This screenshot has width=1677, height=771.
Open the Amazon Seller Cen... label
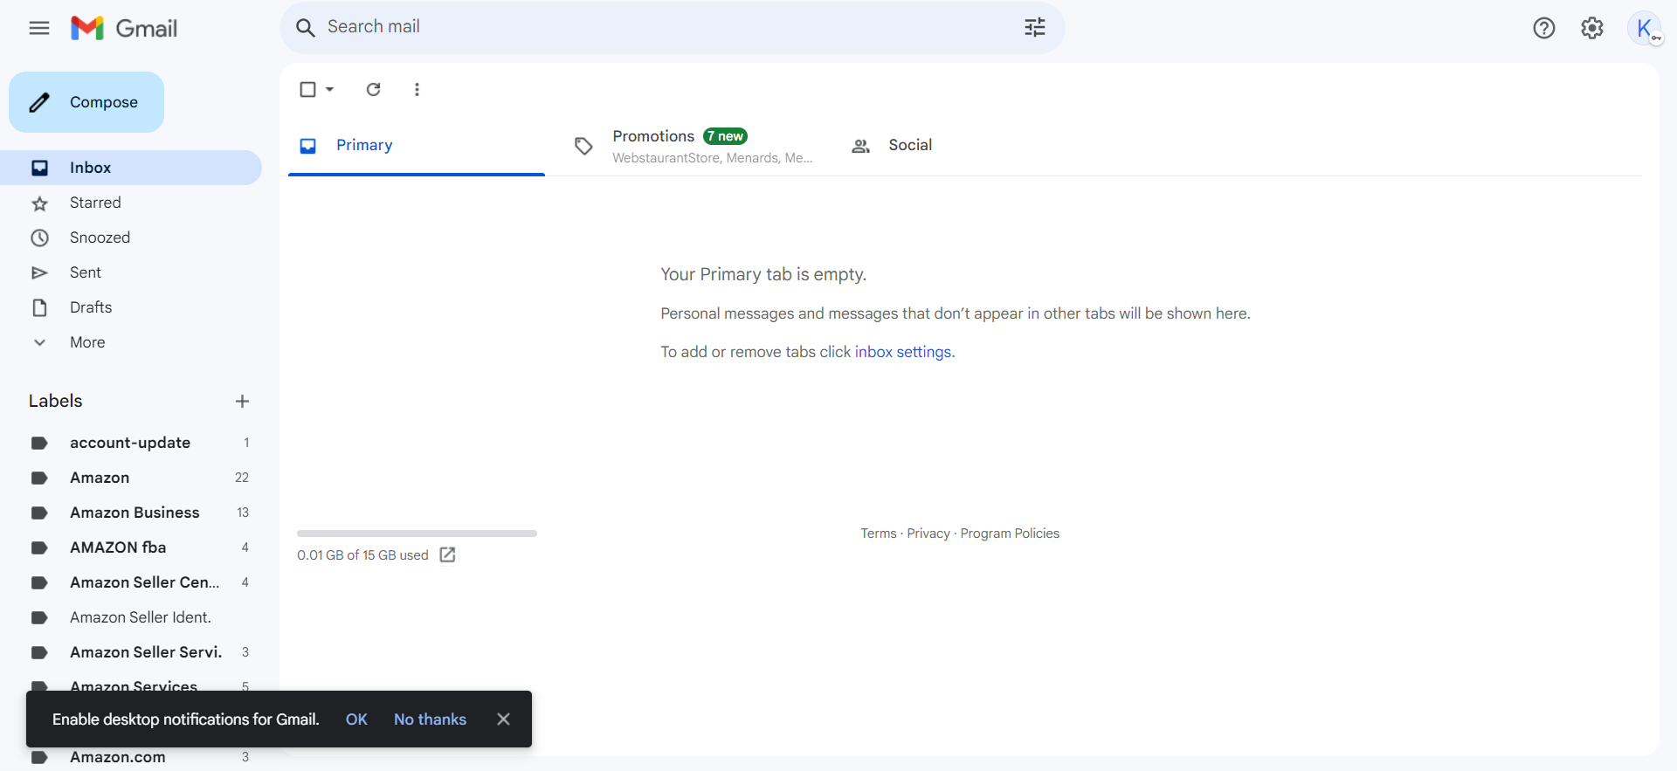[131, 582]
